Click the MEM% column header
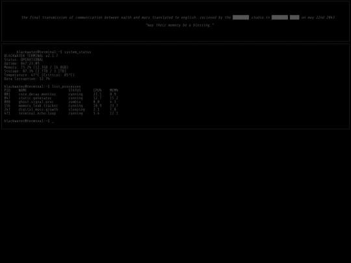This screenshot has height=263, width=351. [114, 90]
